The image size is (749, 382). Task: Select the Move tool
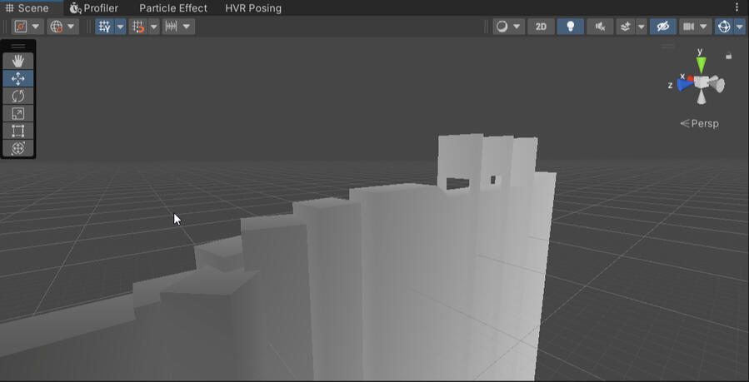pos(18,78)
